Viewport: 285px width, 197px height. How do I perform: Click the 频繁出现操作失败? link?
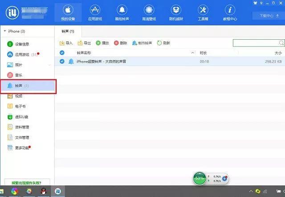coord(27,183)
